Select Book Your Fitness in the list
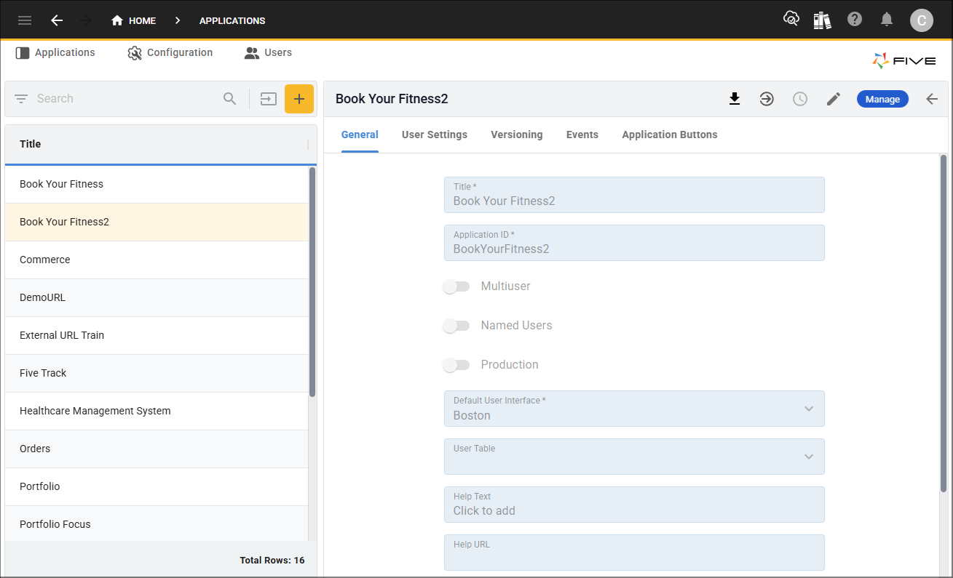Viewport: 953px width, 578px height. pos(157,184)
